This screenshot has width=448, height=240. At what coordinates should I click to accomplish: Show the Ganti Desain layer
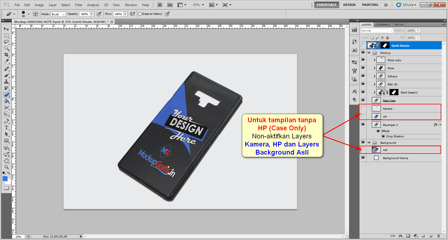pyautogui.click(x=363, y=45)
